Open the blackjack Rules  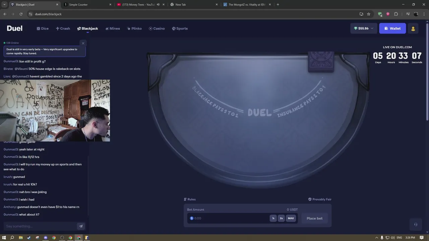pyautogui.click(x=190, y=199)
